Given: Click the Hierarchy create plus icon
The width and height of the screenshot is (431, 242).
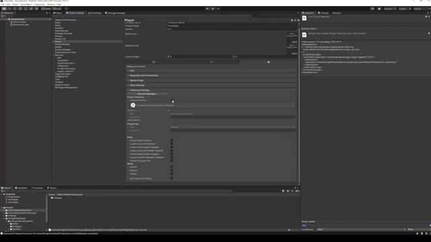Looking at the screenshot, I should coord(2,16).
